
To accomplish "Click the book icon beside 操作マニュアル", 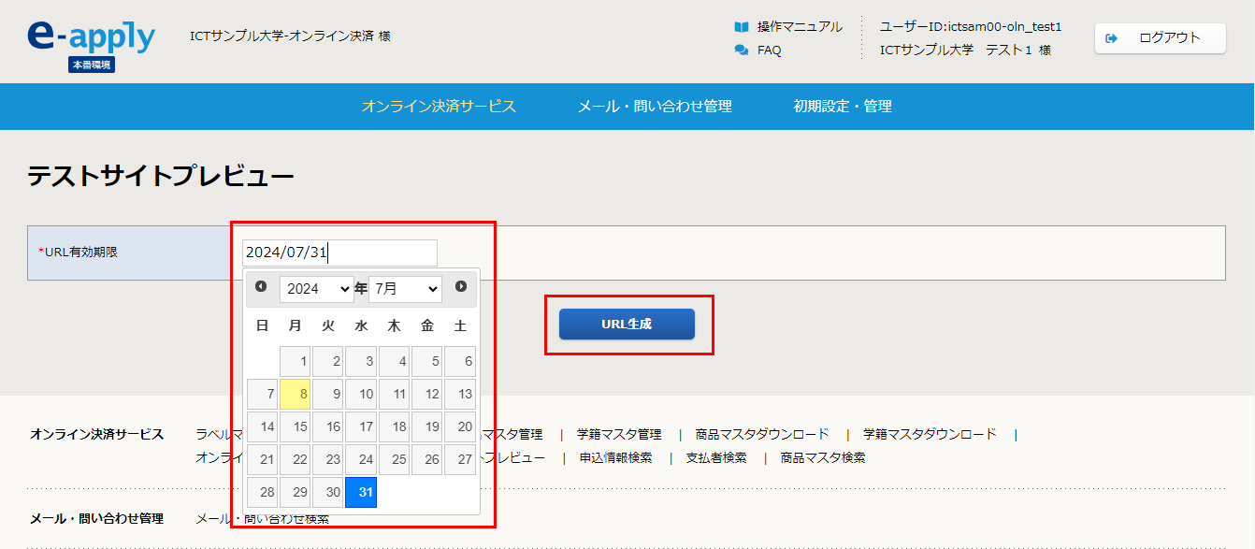I will click(742, 27).
